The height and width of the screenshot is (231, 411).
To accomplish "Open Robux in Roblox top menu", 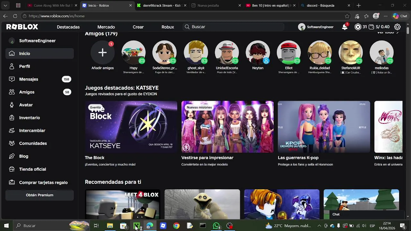I will [x=168, y=27].
